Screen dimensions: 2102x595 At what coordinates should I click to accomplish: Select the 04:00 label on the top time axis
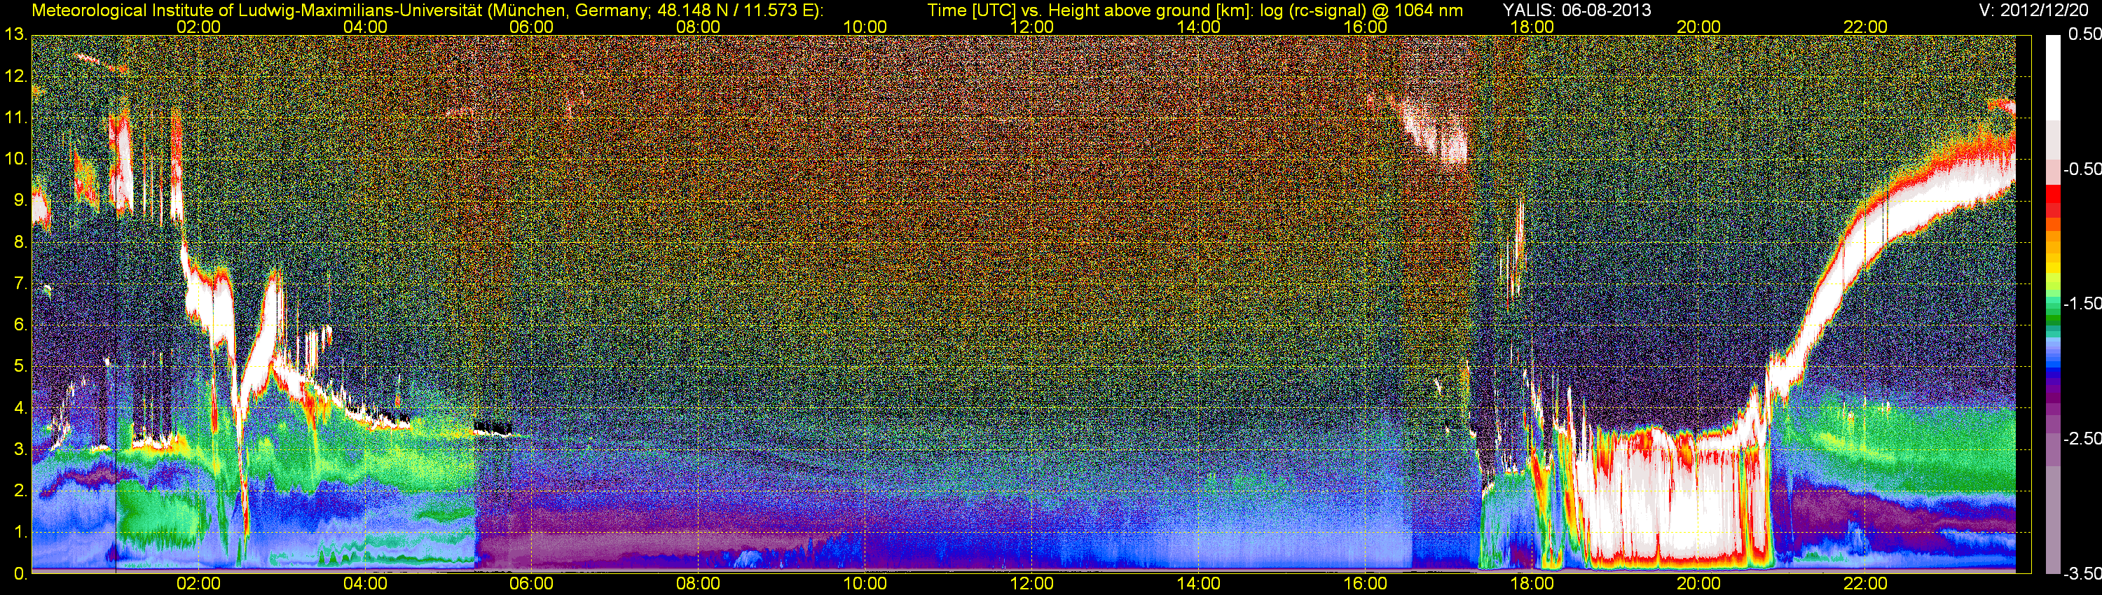tap(365, 27)
